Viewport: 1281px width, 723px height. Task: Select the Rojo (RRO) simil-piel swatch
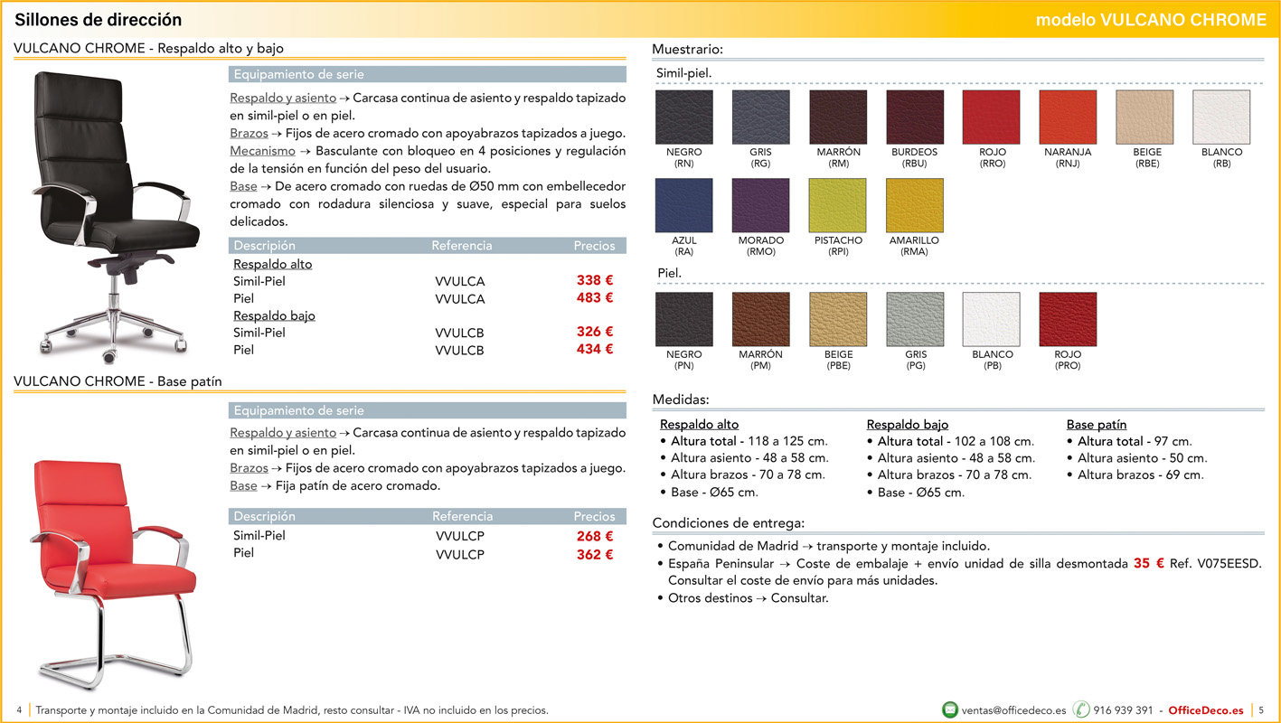tap(992, 117)
